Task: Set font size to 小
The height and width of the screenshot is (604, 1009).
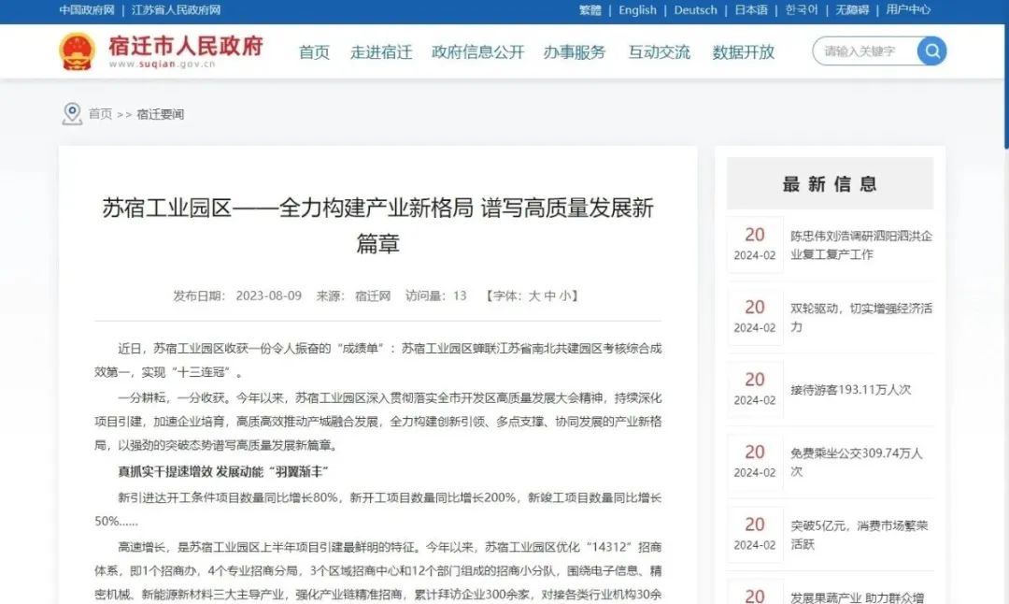Action: point(565,295)
